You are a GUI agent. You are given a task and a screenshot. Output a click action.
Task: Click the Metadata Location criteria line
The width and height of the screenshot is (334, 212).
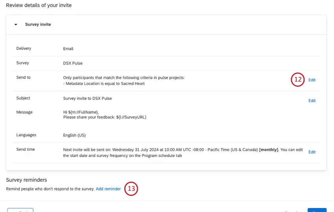click(104, 84)
